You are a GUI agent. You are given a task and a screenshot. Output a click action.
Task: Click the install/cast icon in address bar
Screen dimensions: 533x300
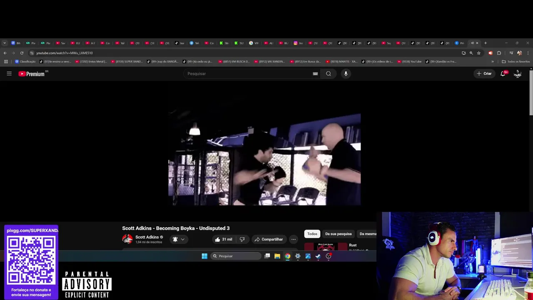click(463, 53)
